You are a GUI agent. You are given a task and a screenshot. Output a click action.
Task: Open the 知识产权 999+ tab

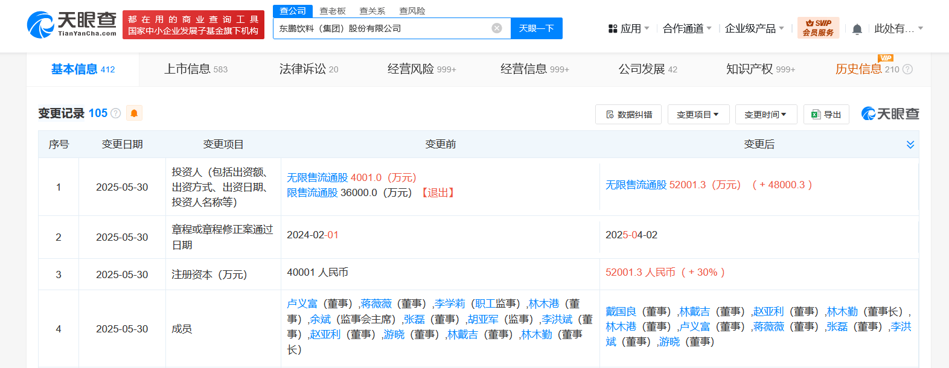pos(761,69)
